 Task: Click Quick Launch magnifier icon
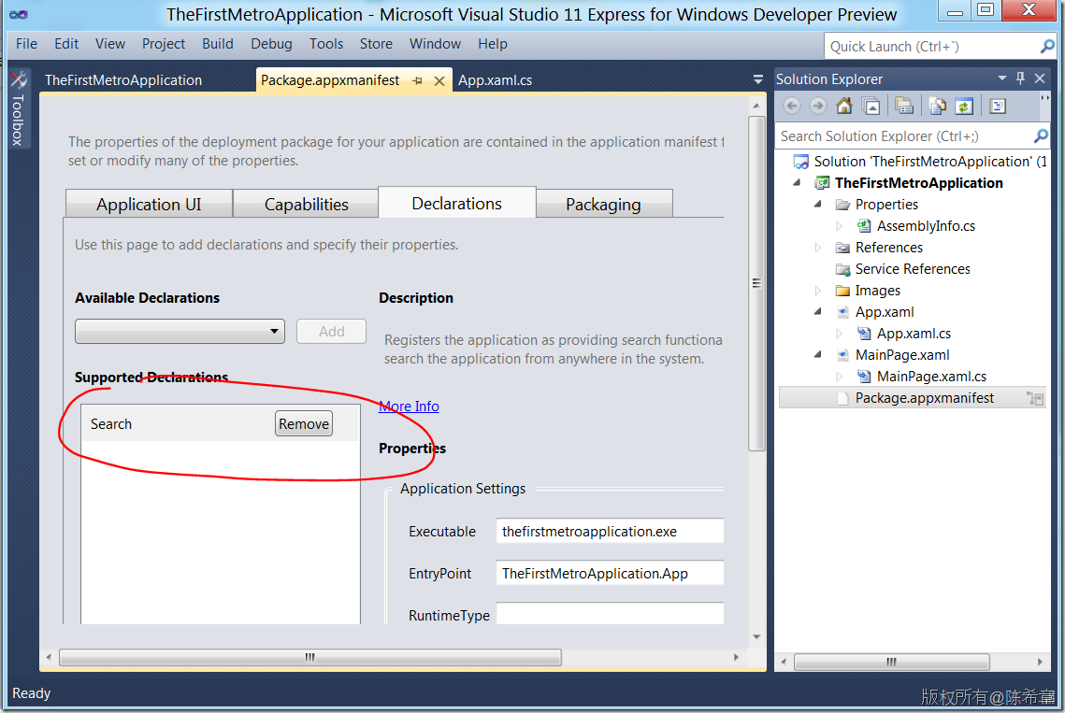(1046, 46)
